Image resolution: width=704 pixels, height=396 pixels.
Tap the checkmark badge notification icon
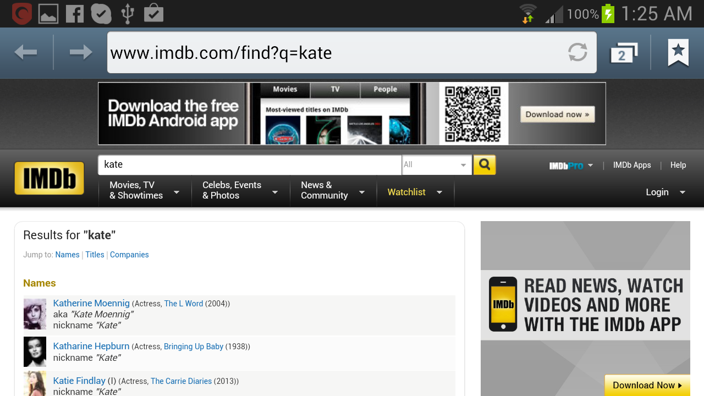coord(101,14)
